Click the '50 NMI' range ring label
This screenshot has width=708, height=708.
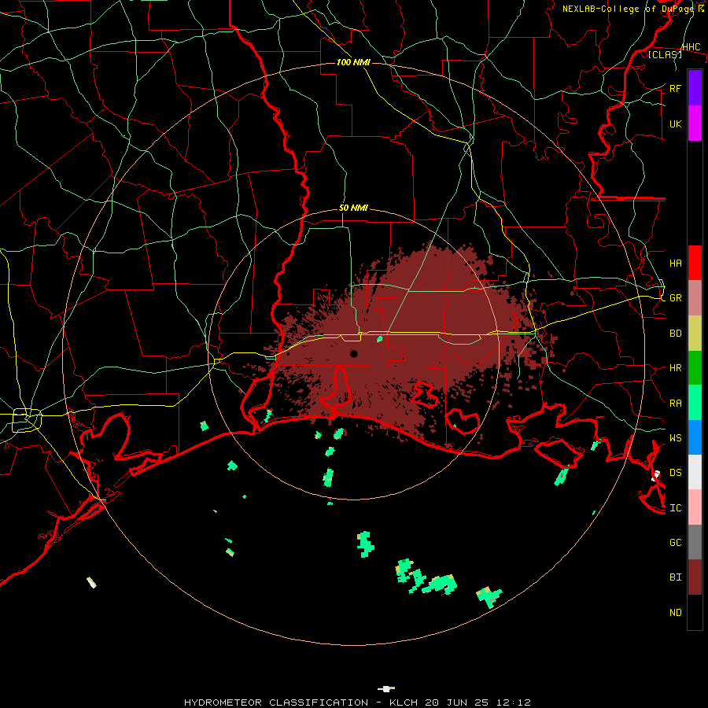tap(353, 208)
